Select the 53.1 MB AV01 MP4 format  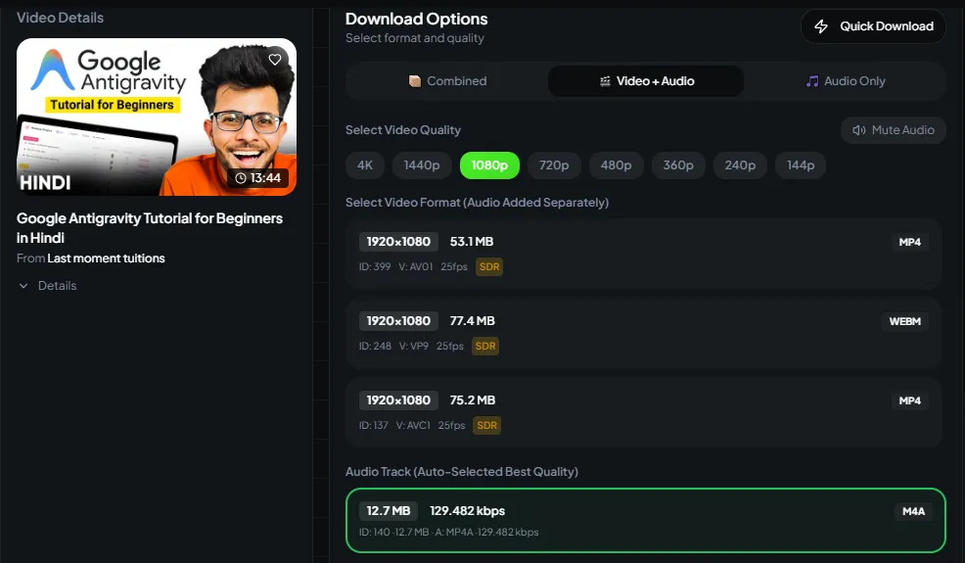pos(643,254)
